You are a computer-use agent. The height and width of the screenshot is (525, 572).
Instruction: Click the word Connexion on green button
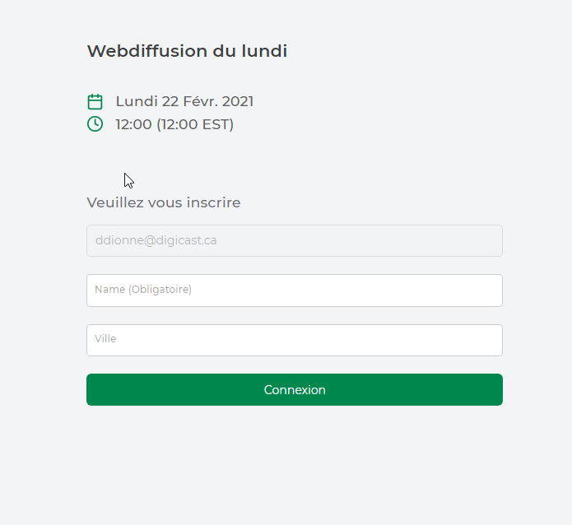[295, 390]
